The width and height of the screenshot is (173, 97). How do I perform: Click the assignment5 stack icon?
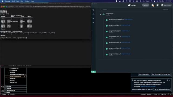104,14
